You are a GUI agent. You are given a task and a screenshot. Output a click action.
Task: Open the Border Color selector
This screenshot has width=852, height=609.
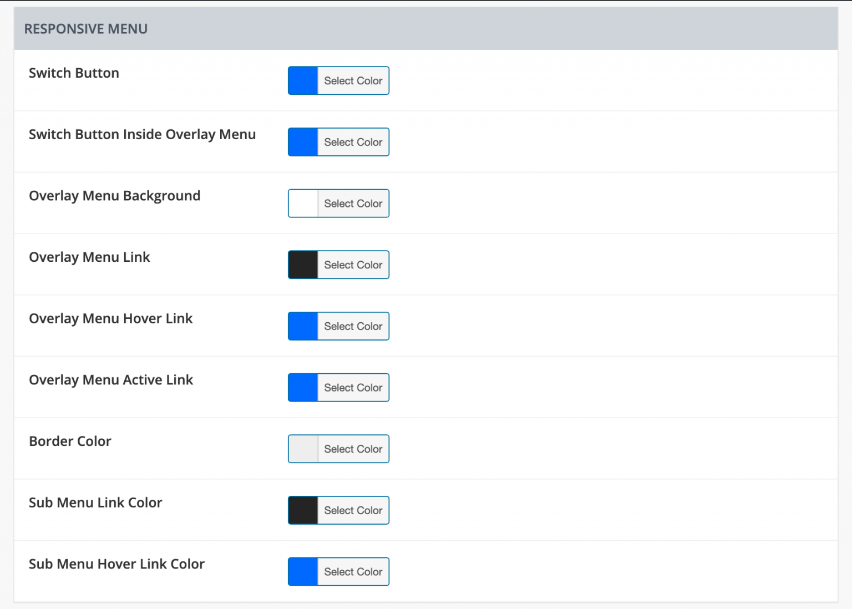click(x=353, y=449)
